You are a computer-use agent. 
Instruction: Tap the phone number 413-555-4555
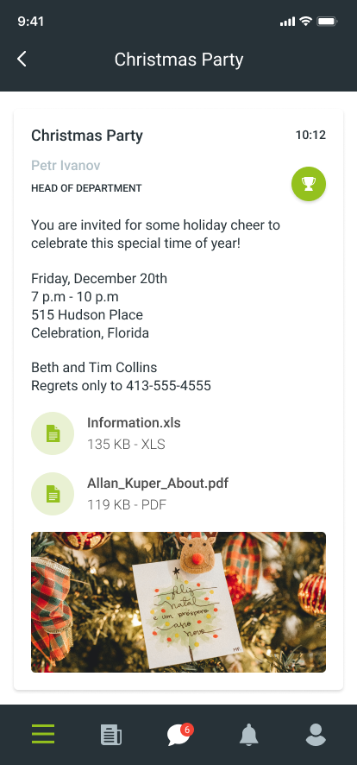pyautogui.click(x=168, y=386)
